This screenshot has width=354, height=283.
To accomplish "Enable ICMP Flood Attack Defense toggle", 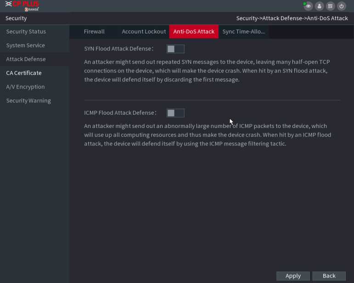I will point(175,113).
